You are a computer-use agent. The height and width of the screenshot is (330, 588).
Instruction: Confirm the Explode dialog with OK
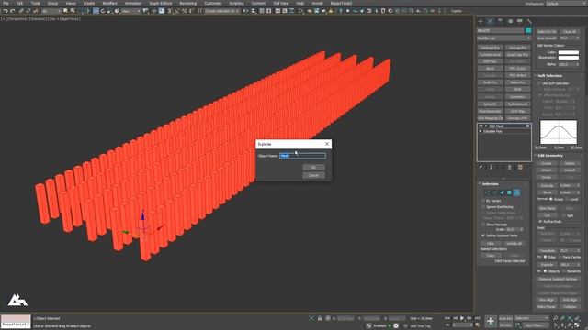[313, 167]
